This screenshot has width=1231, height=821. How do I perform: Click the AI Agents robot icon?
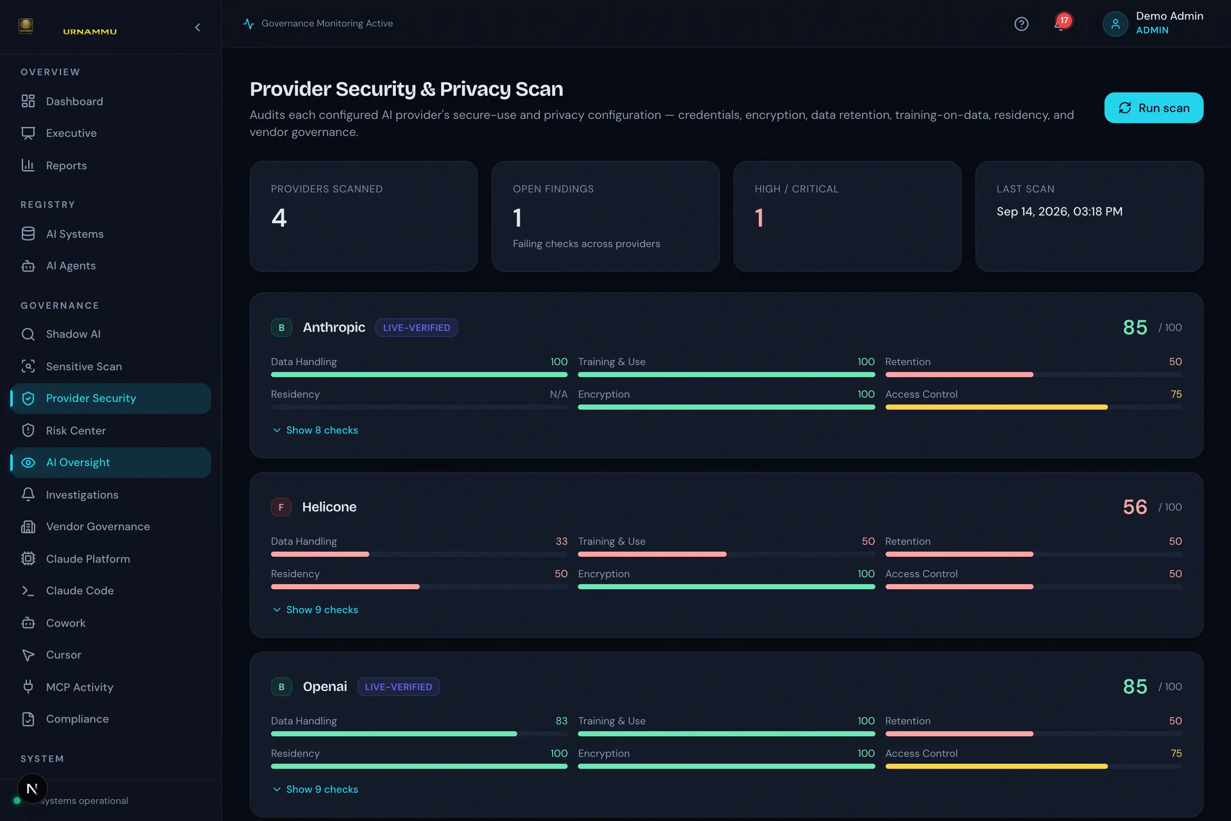[x=28, y=266]
